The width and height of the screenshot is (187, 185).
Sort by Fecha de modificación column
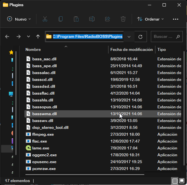(x=132, y=50)
